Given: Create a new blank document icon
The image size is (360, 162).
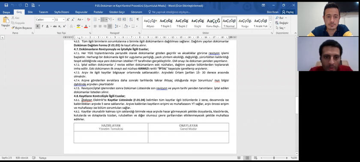Looking at the screenshot, I should click(27, 5).
